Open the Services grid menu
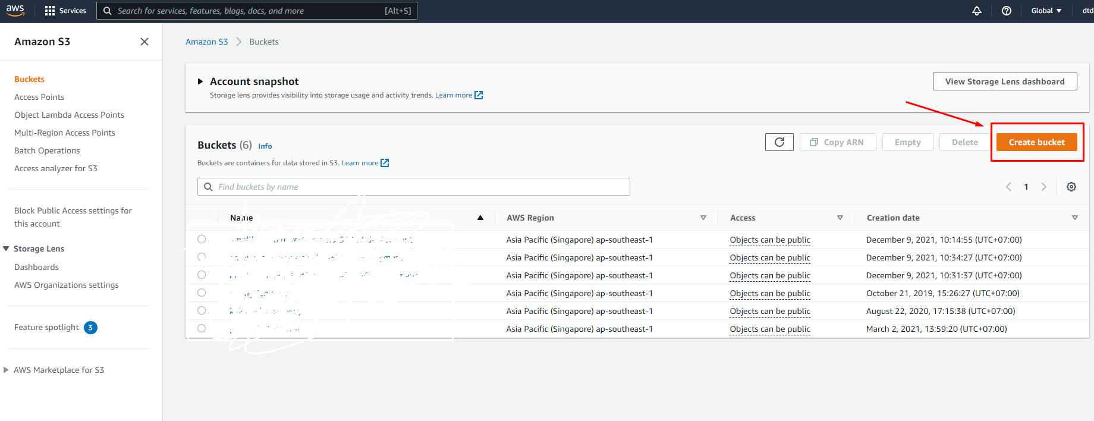 50,11
